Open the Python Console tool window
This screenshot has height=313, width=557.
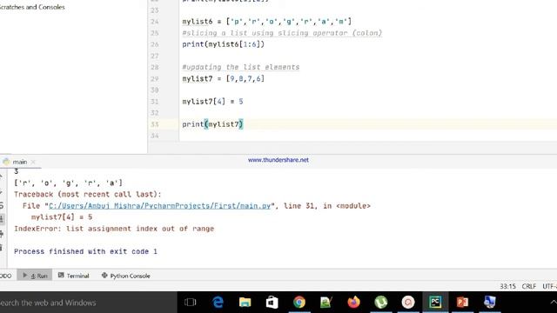tap(125, 276)
